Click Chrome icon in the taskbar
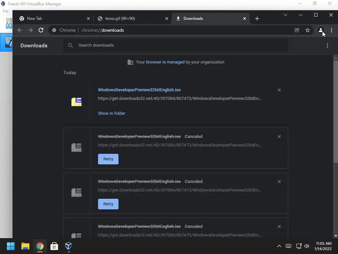 (x=40, y=246)
